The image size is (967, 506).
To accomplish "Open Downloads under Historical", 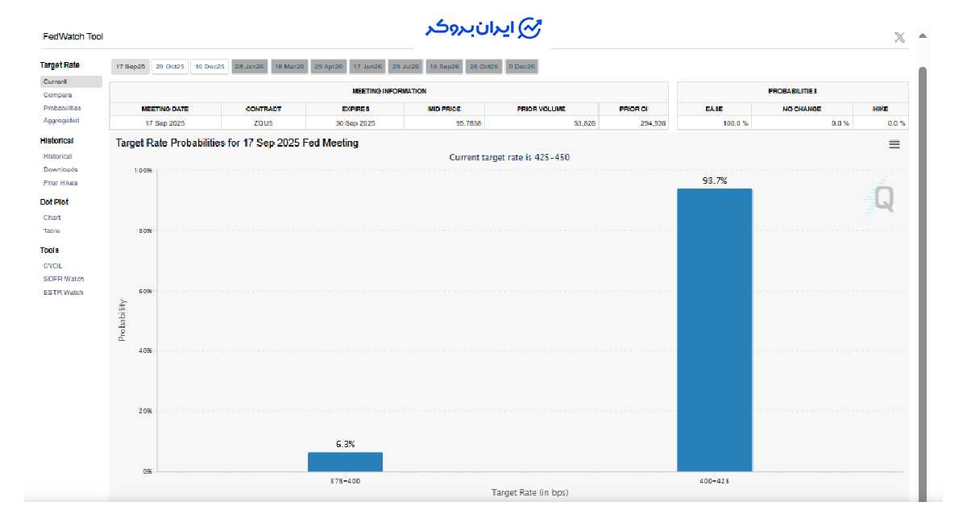I will 60,170.
